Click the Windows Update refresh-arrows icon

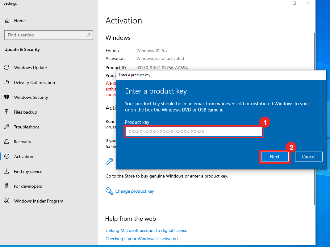pyautogui.click(x=7, y=68)
